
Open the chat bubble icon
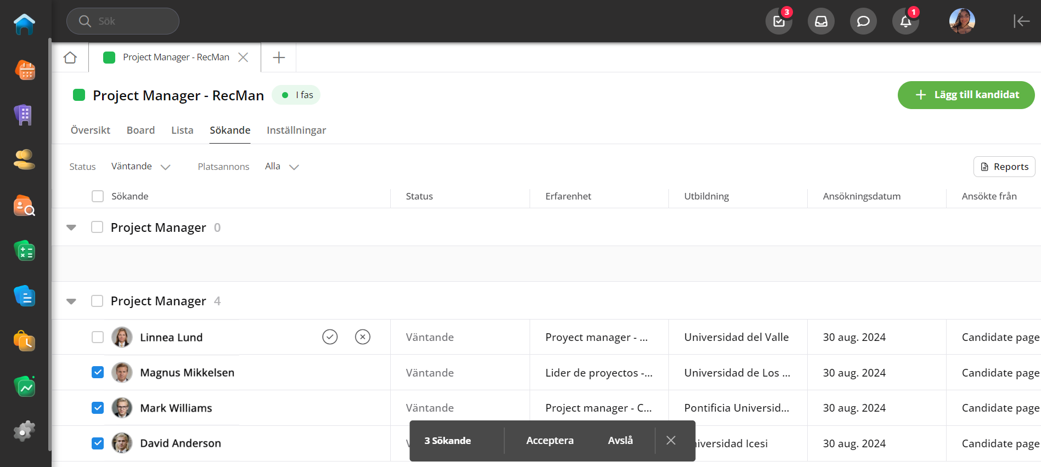click(863, 21)
